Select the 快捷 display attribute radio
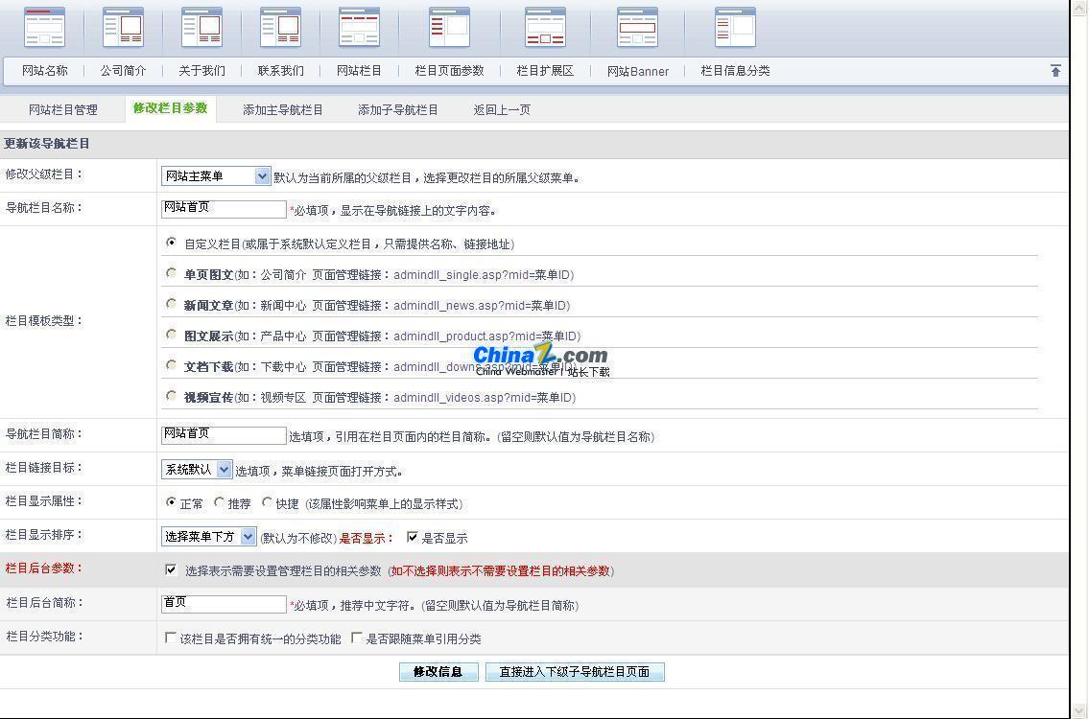The image size is (1089, 719). 267,501
